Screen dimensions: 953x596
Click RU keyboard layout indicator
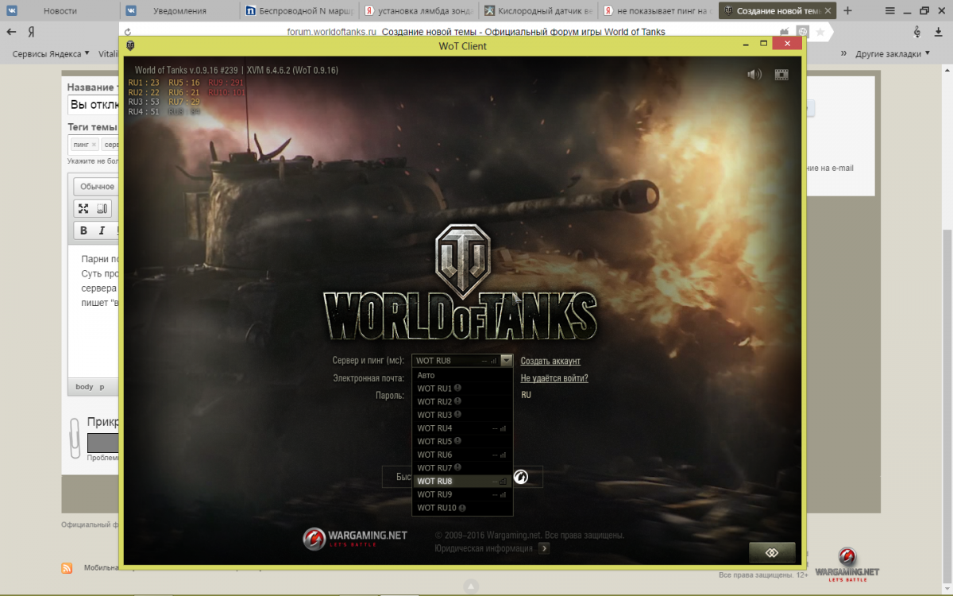click(526, 394)
